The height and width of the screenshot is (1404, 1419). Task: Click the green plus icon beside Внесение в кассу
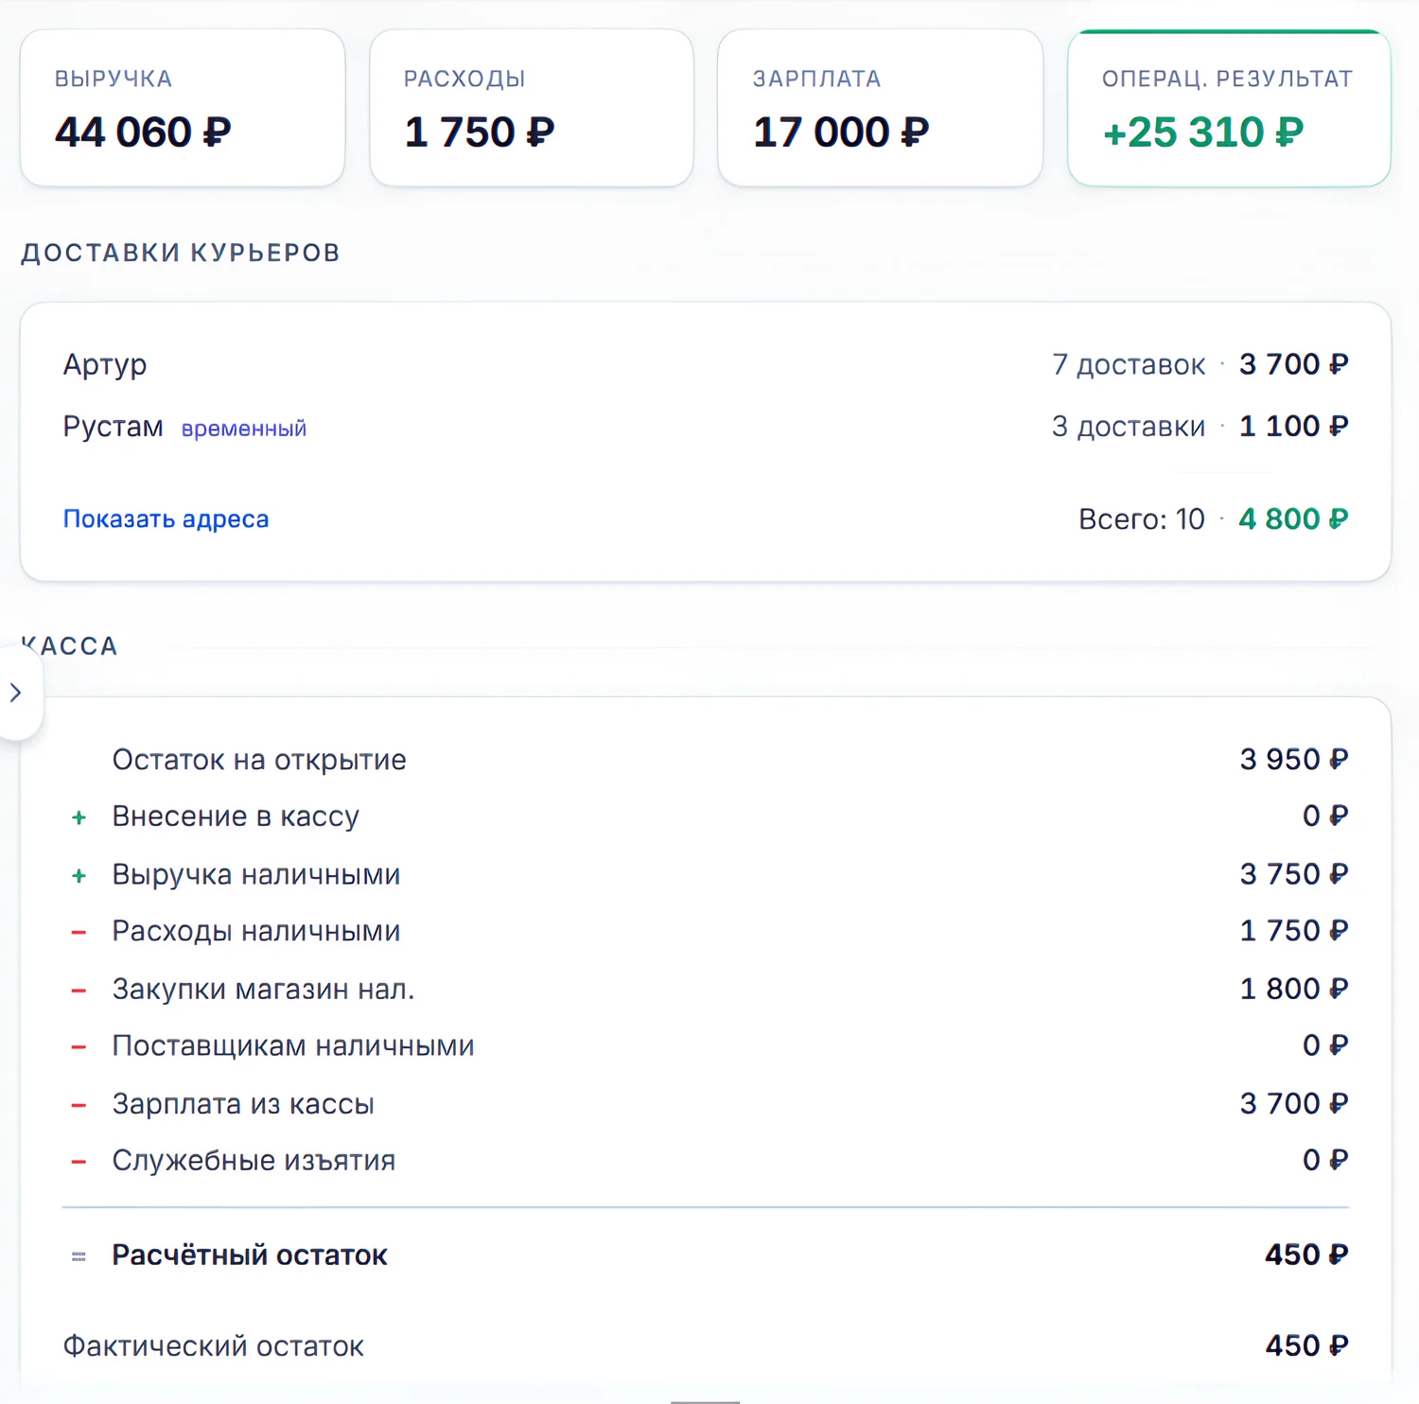point(79,817)
